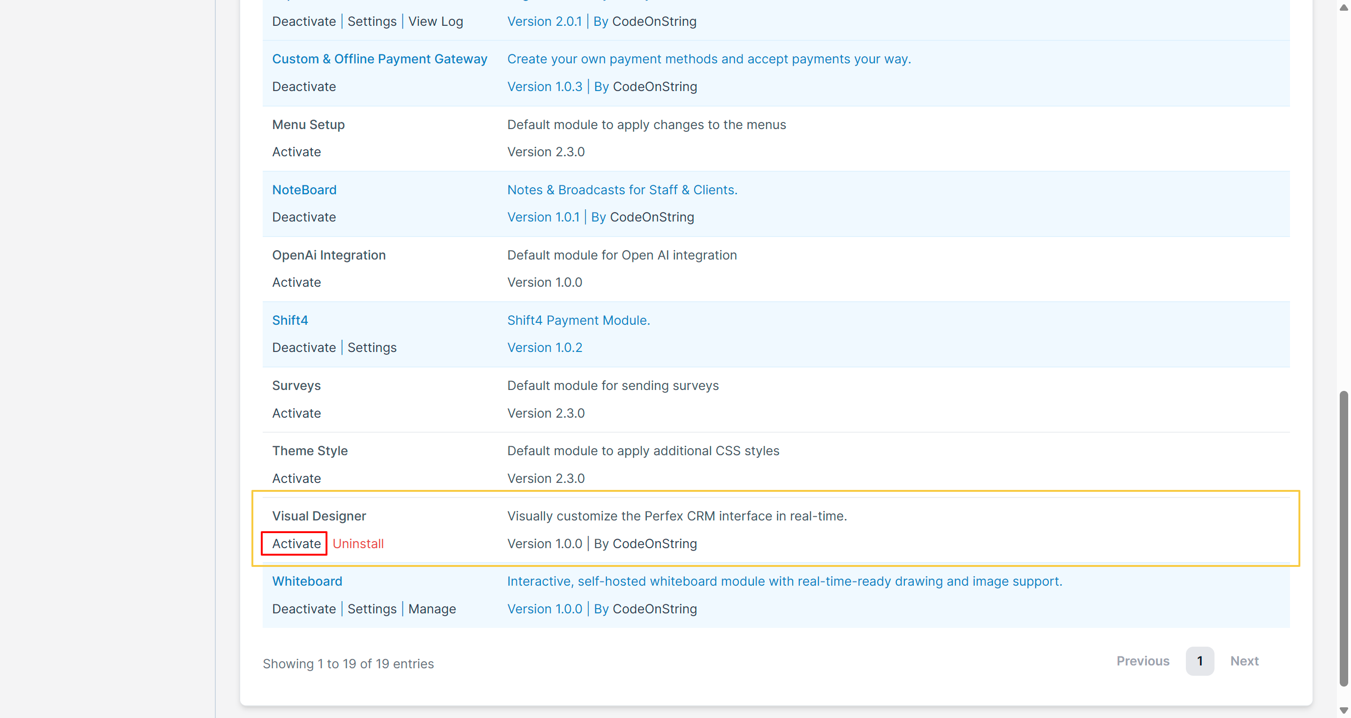Viewport: 1351px width, 718px height.
Task: Open Whiteboard module Settings
Action: (372, 608)
